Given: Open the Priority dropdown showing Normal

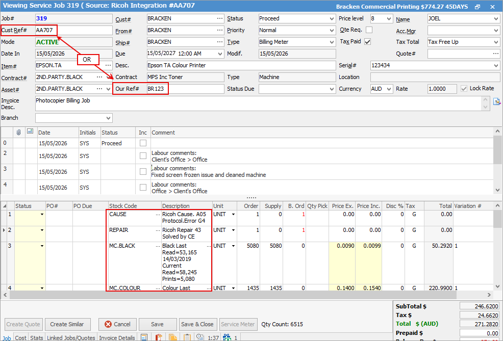Looking at the screenshot, I should click(332, 30).
